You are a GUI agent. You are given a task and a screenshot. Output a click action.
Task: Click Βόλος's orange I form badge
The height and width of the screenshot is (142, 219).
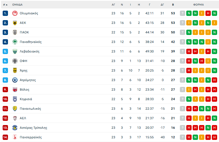[189, 90]
